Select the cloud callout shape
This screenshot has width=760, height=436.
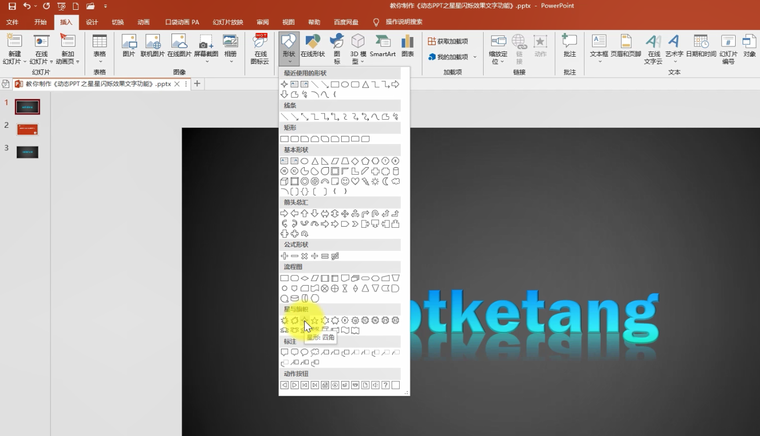click(315, 352)
